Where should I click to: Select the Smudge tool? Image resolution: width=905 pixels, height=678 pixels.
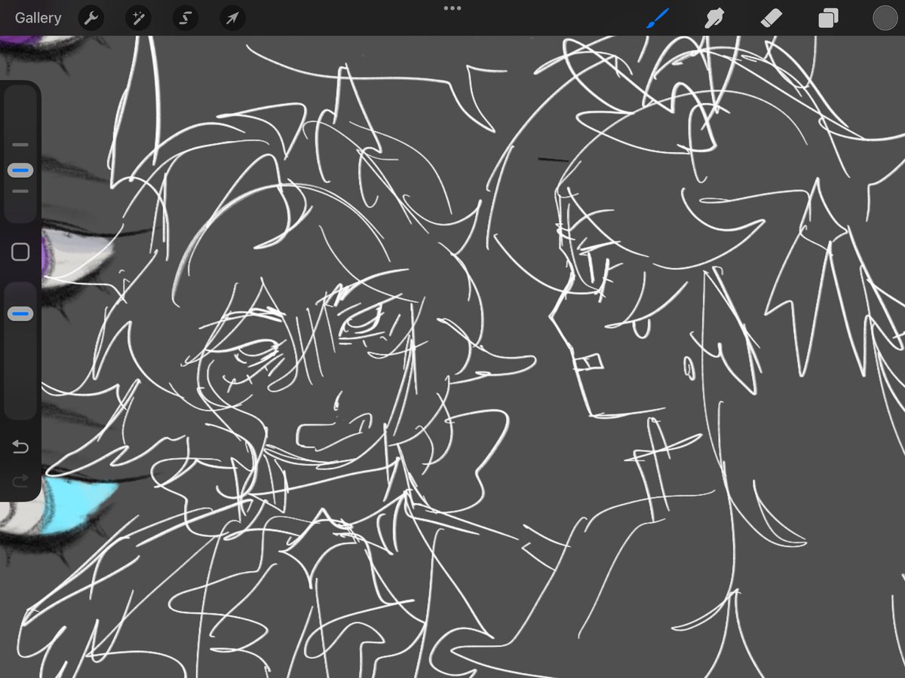click(714, 18)
